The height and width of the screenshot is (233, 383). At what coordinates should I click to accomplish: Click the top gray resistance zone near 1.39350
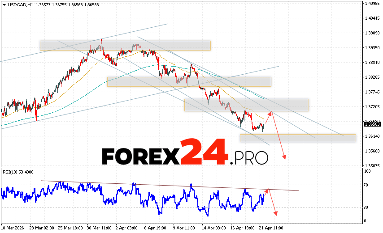[125, 46]
